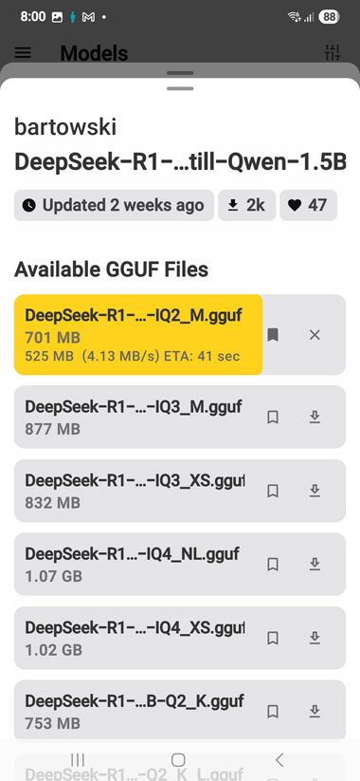Click the download progress status text
This screenshot has height=781, width=360.
click(133, 356)
